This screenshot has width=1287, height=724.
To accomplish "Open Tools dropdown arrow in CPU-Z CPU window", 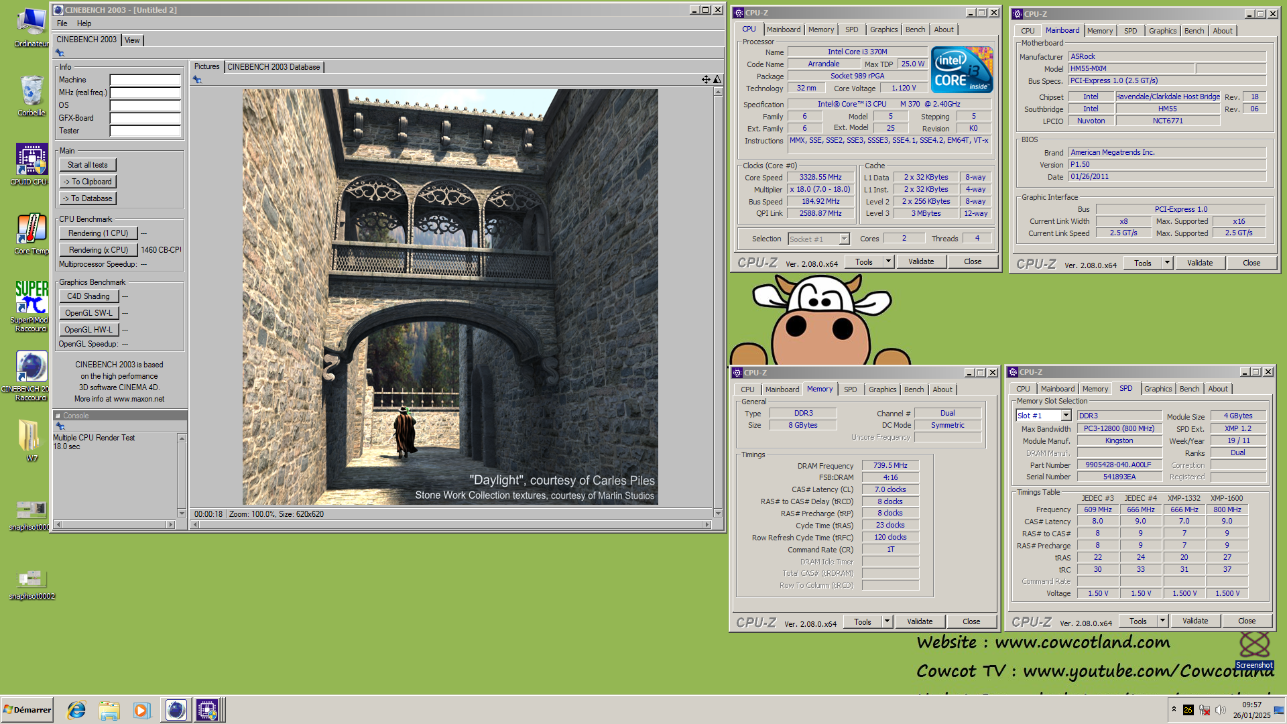I will (x=888, y=261).
